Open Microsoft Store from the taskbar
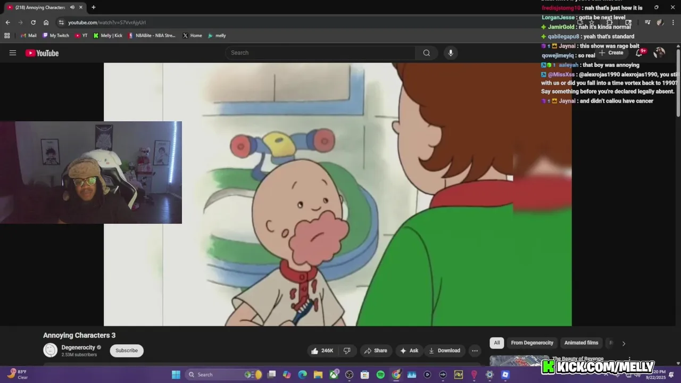The height and width of the screenshot is (383, 681). point(365,374)
